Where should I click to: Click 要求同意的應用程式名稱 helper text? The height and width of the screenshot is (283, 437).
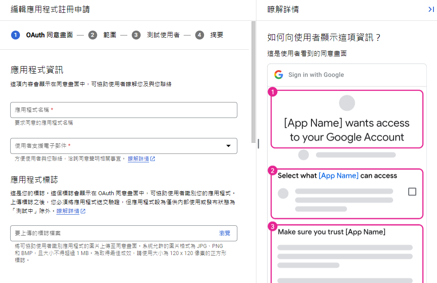pos(44,123)
